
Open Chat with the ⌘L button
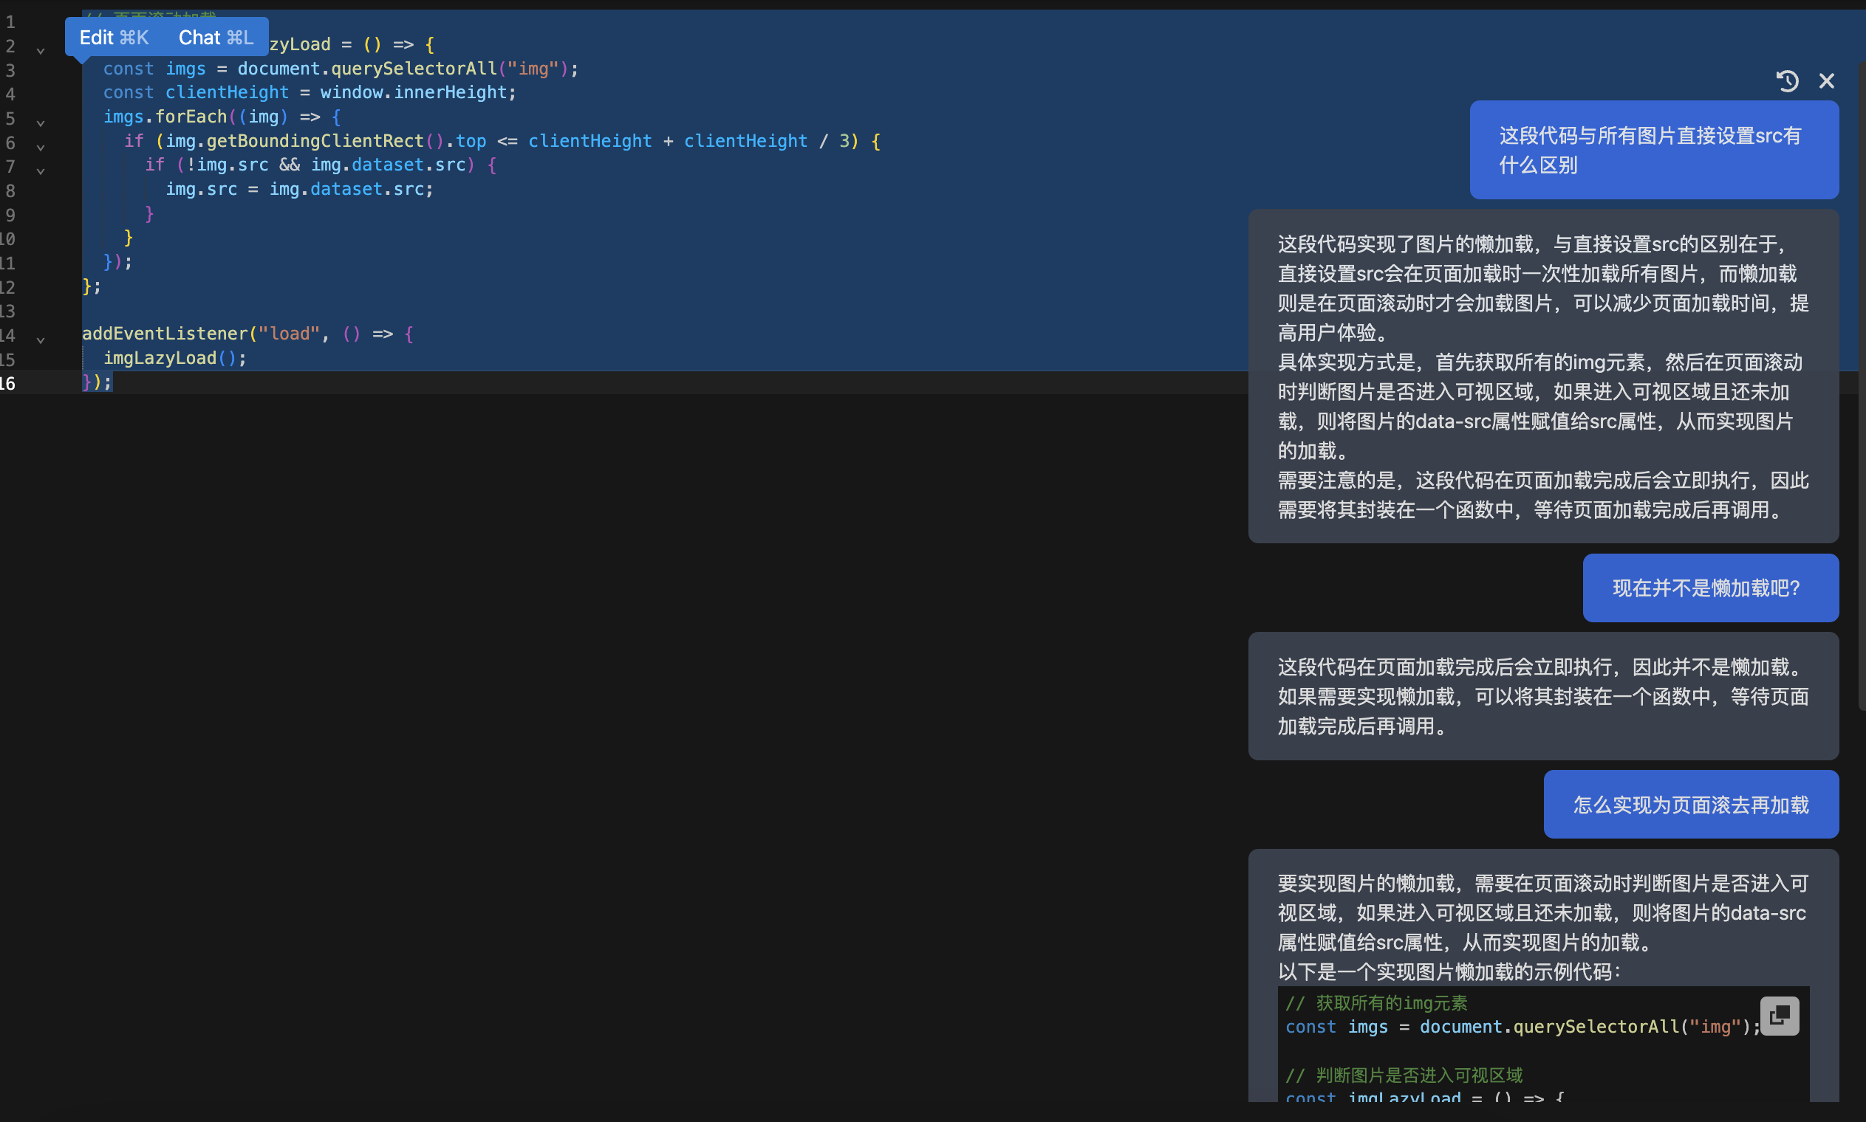point(216,38)
